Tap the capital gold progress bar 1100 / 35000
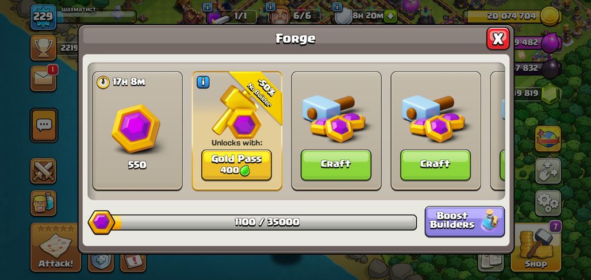 pos(252,223)
